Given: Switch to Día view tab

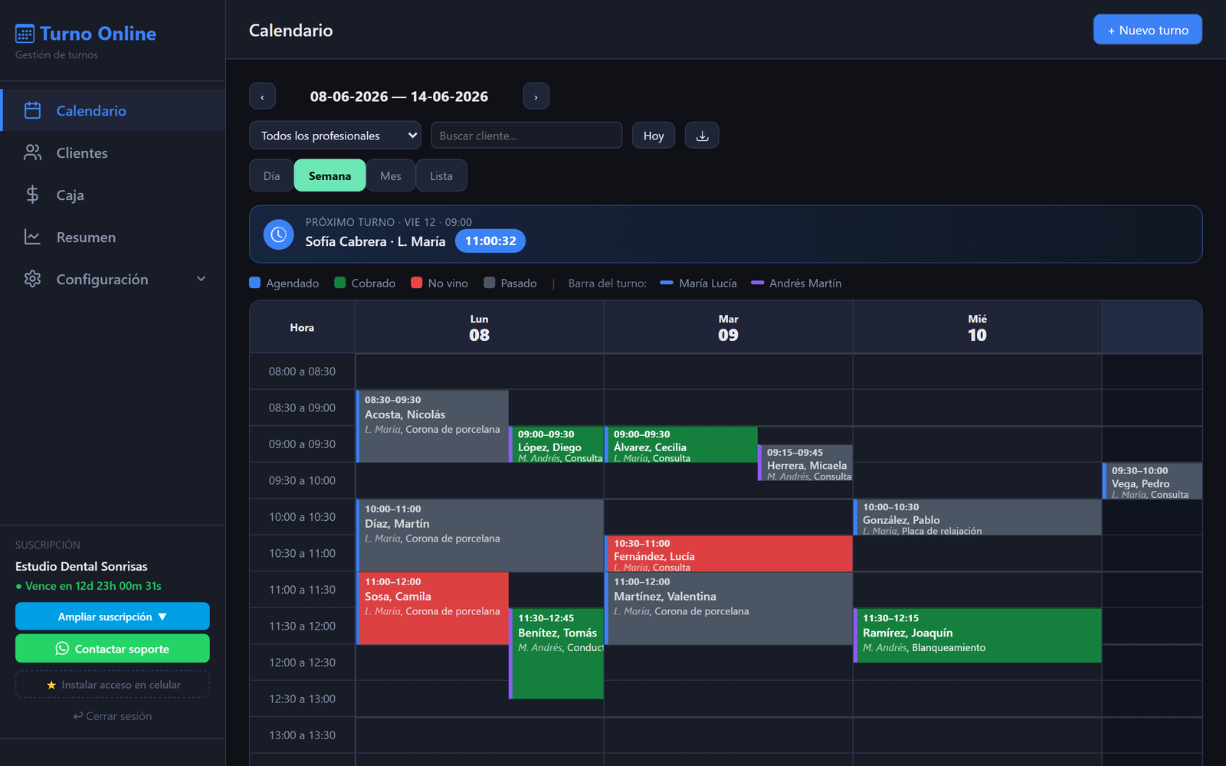Looking at the screenshot, I should coord(271,175).
